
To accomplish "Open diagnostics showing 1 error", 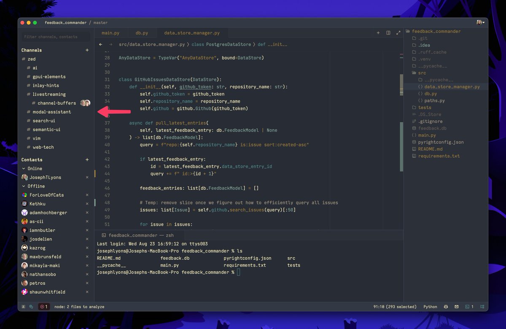I will point(44,307).
